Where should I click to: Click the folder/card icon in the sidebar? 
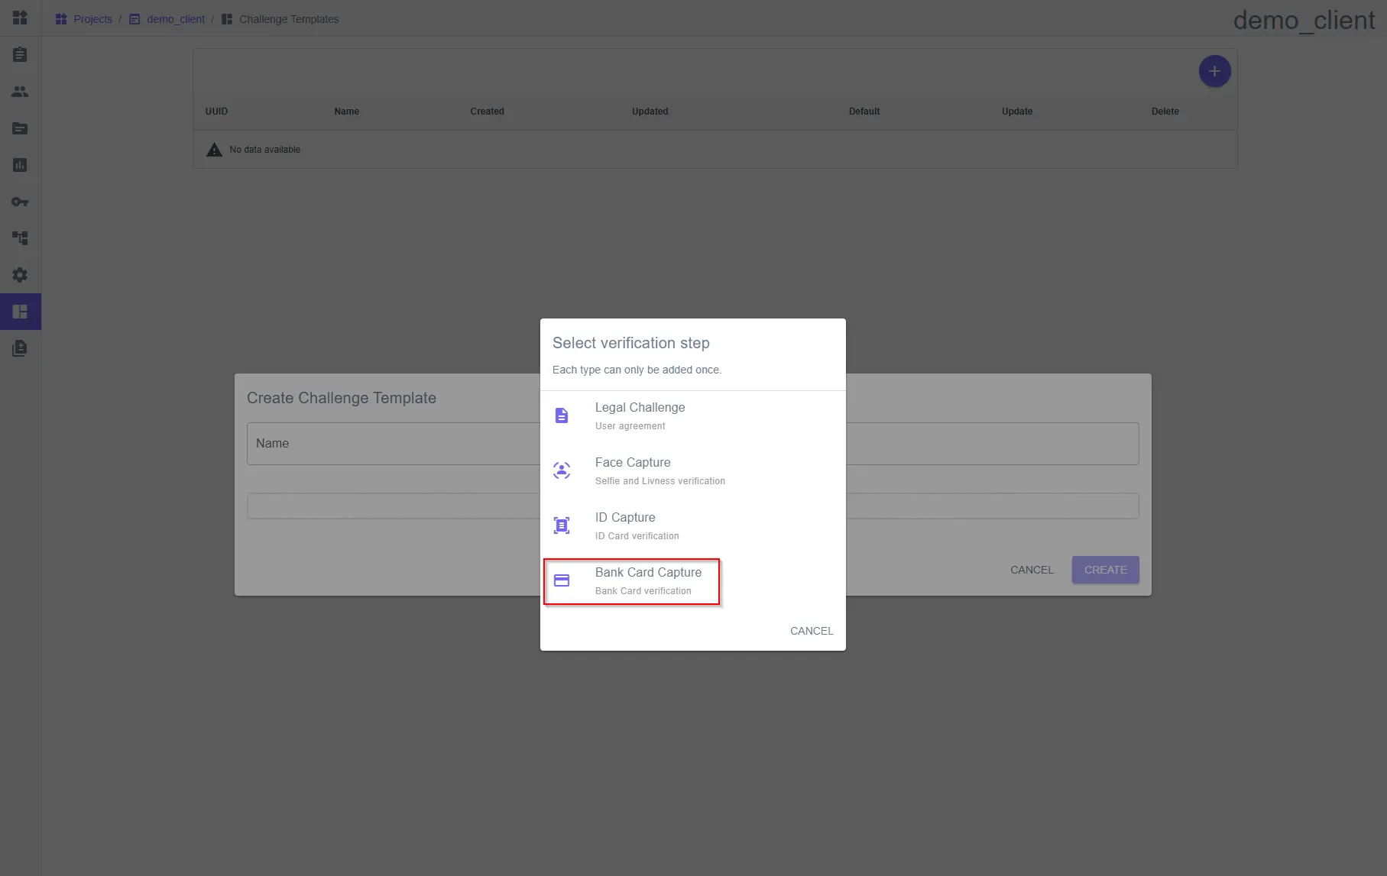(x=20, y=128)
